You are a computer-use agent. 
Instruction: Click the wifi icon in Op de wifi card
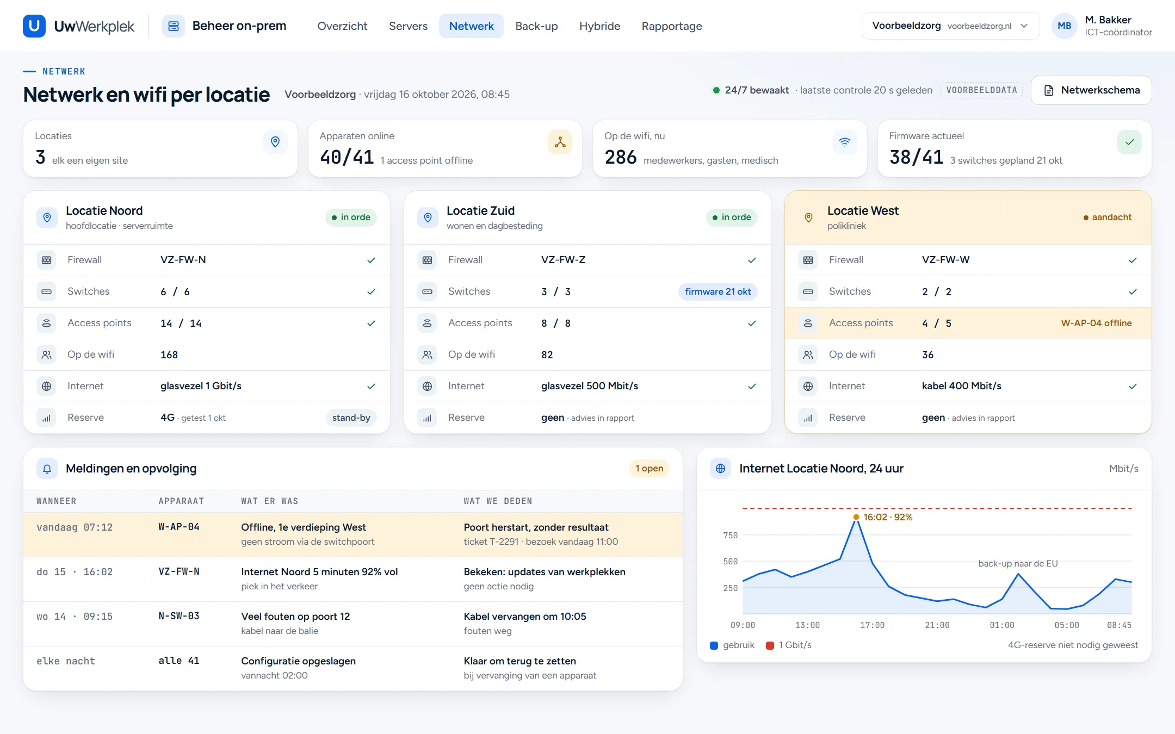click(844, 142)
